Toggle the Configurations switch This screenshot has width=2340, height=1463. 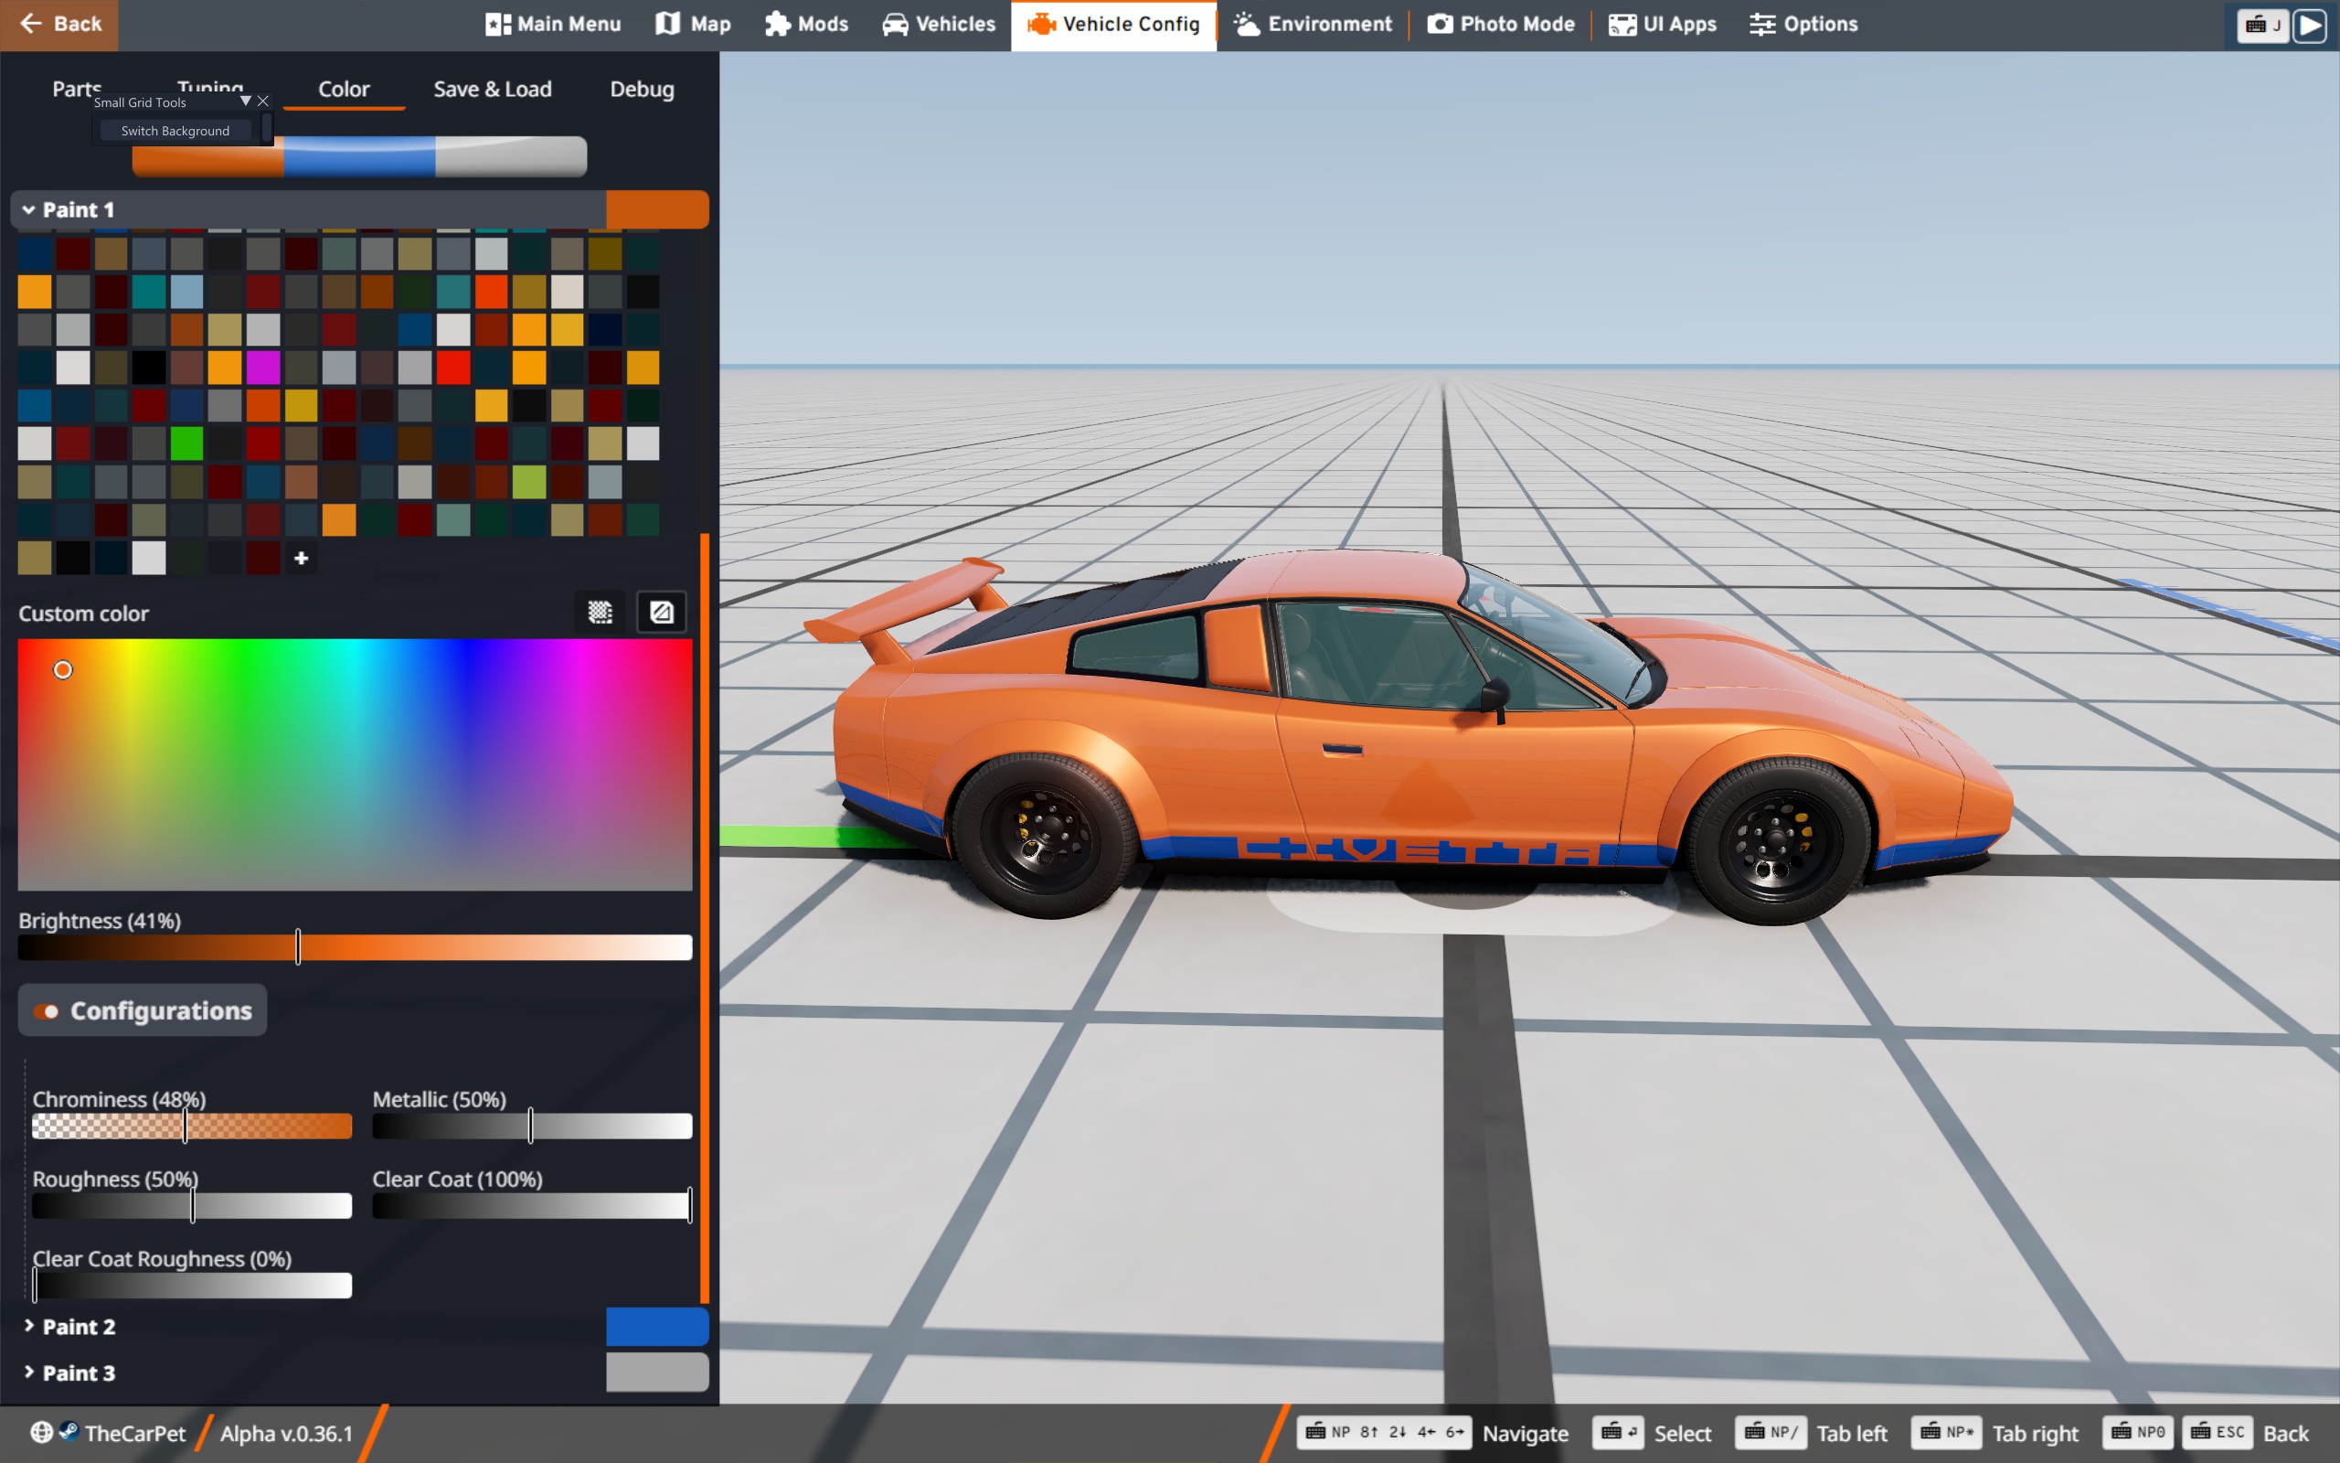(47, 1011)
